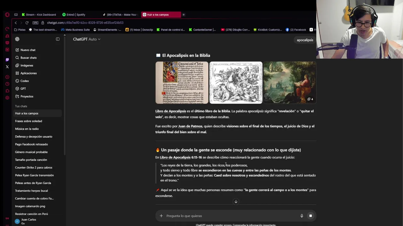
Task: Open chat 'Imagen calamardo png'
Action: [38, 206]
